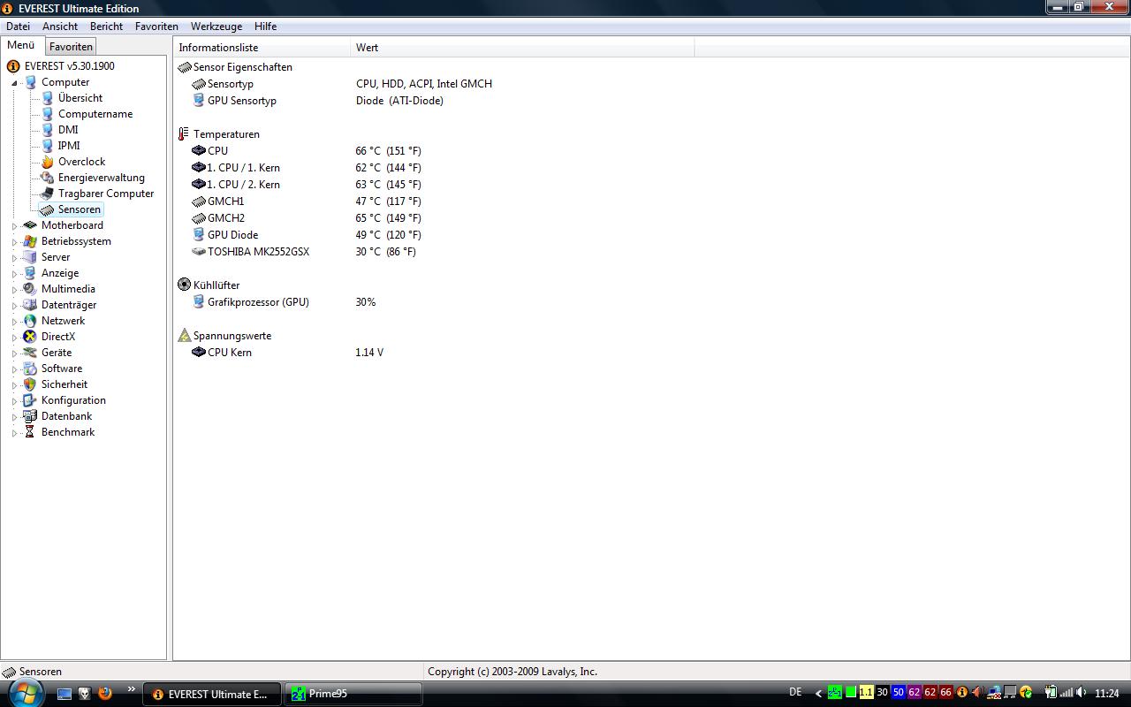Viewport: 1131px width, 707px height.
Task: Select the Software tree item
Action: point(62,369)
